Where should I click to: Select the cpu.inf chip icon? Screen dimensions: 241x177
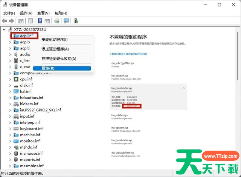[x=16, y=79]
